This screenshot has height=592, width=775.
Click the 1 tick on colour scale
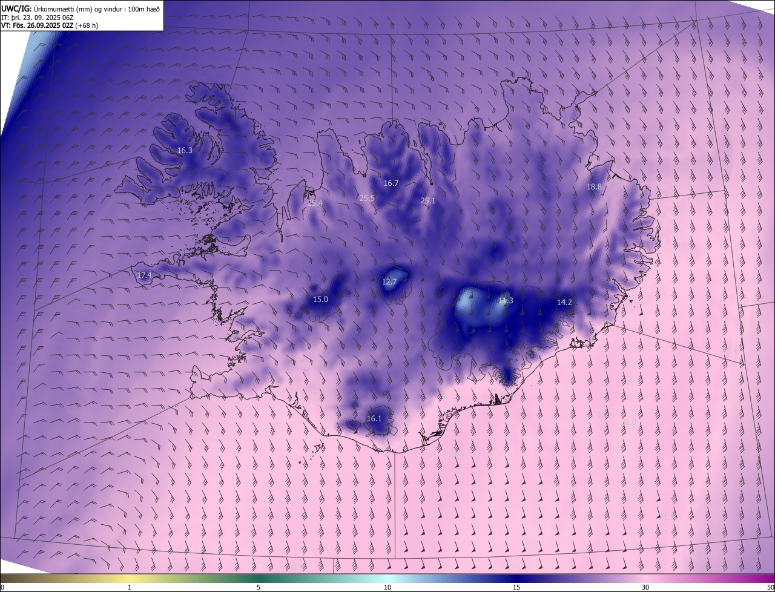tap(130, 588)
